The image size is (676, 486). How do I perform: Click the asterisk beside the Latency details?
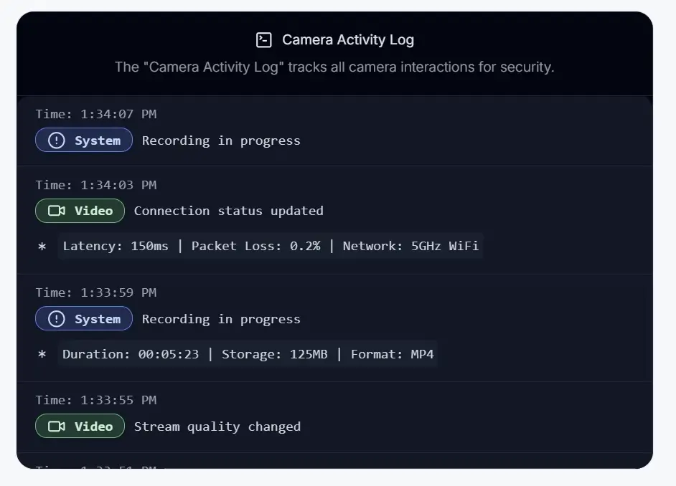point(42,247)
